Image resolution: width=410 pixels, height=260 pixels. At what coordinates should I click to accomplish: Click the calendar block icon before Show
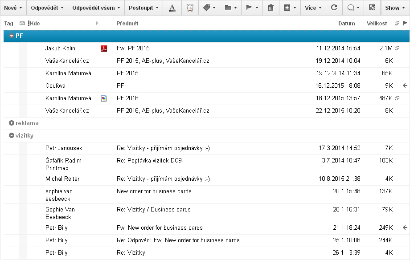372,8
